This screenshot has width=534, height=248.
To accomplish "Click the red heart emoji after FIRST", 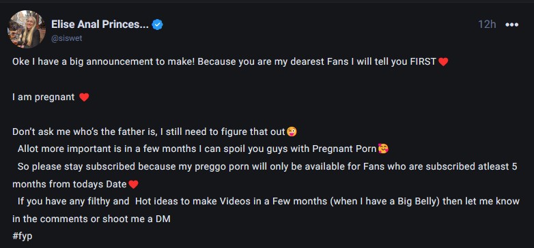I will coord(443,62).
